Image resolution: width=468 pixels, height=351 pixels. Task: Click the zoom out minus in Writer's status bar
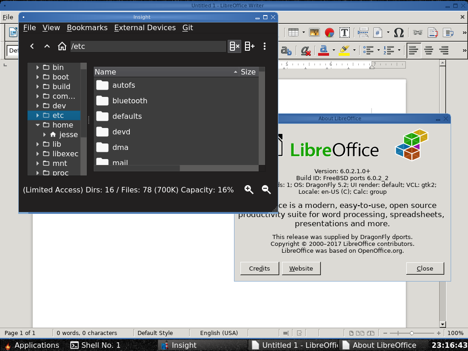tap(385, 333)
